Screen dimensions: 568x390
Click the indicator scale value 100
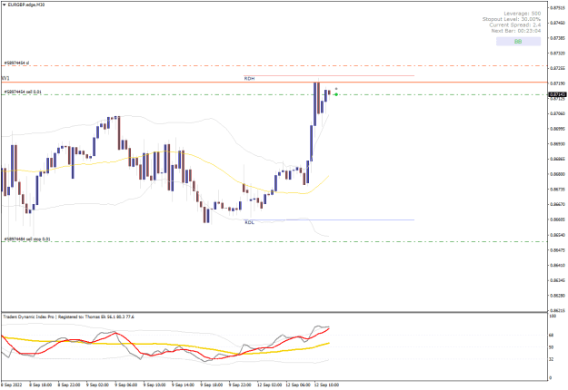point(553,317)
